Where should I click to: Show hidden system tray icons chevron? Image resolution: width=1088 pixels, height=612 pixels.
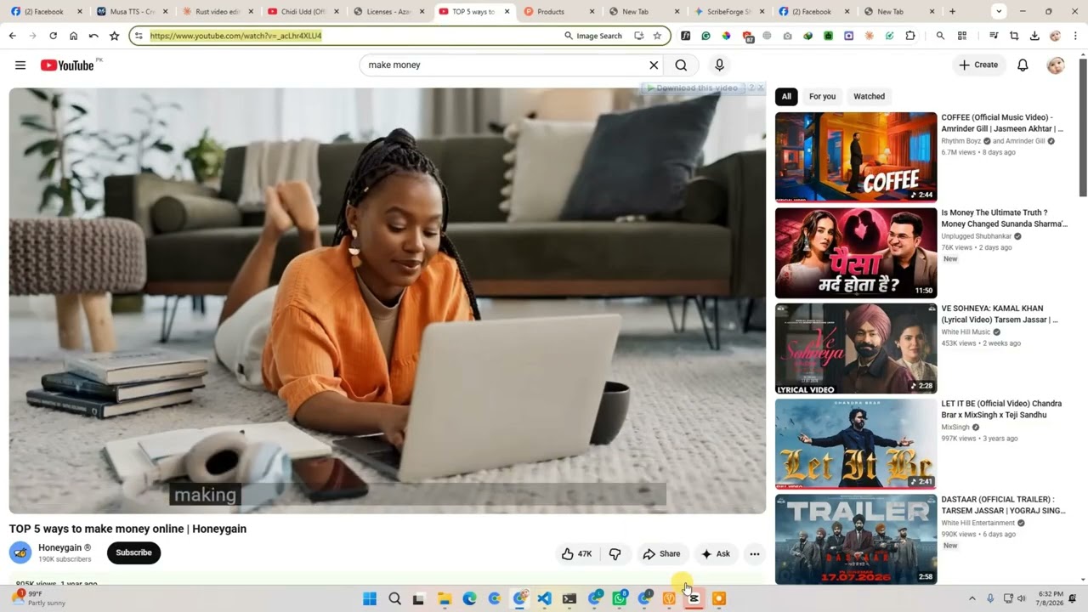(972, 598)
